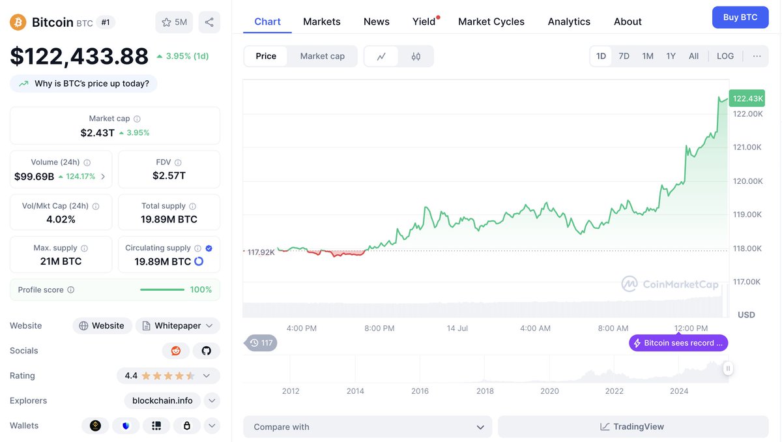Screen dimensions: 782x442
Task: Select the 7D time range
Action: pyautogui.click(x=624, y=56)
